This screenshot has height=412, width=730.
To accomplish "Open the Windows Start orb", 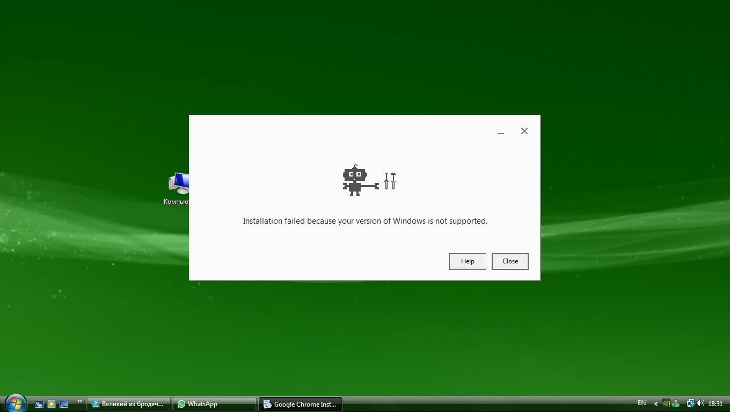I will [16, 403].
